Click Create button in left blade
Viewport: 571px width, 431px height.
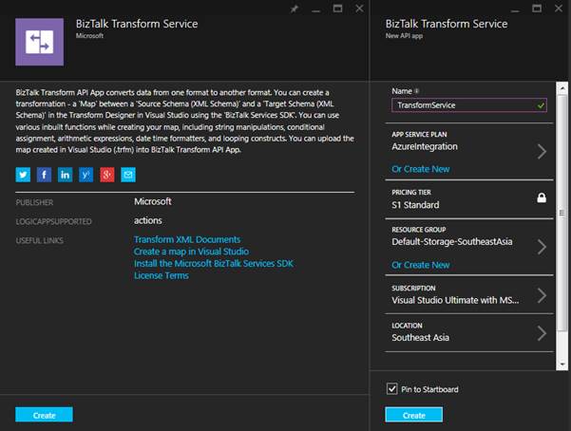pos(44,415)
